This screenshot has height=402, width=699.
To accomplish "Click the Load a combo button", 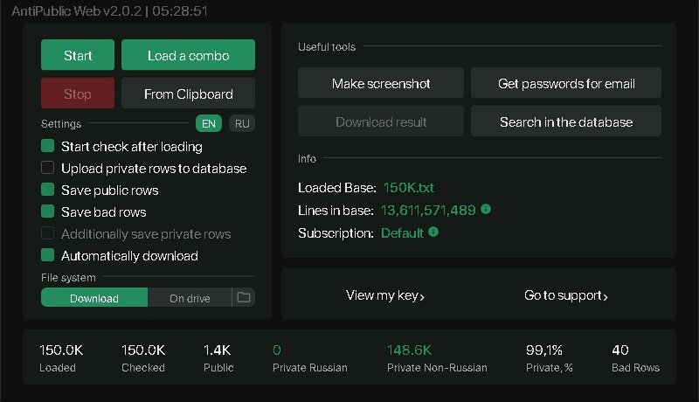I will 188,55.
